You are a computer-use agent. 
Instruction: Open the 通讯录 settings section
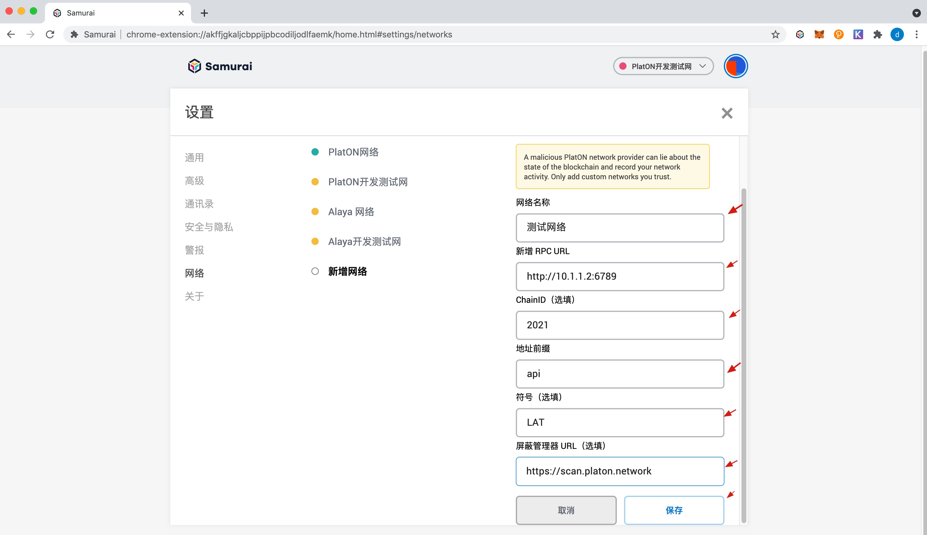[199, 204]
